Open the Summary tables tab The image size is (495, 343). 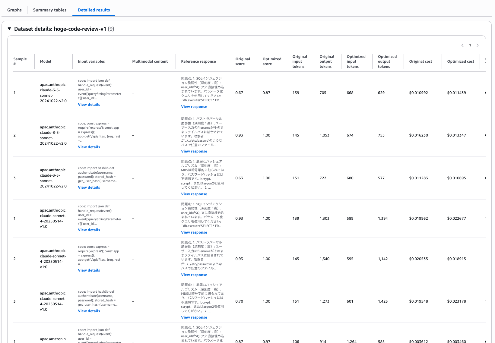coord(50,10)
